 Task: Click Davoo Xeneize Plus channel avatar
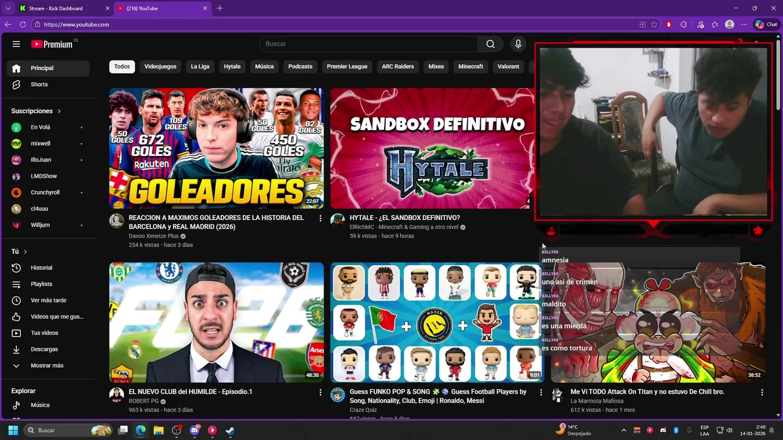tap(116, 221)
